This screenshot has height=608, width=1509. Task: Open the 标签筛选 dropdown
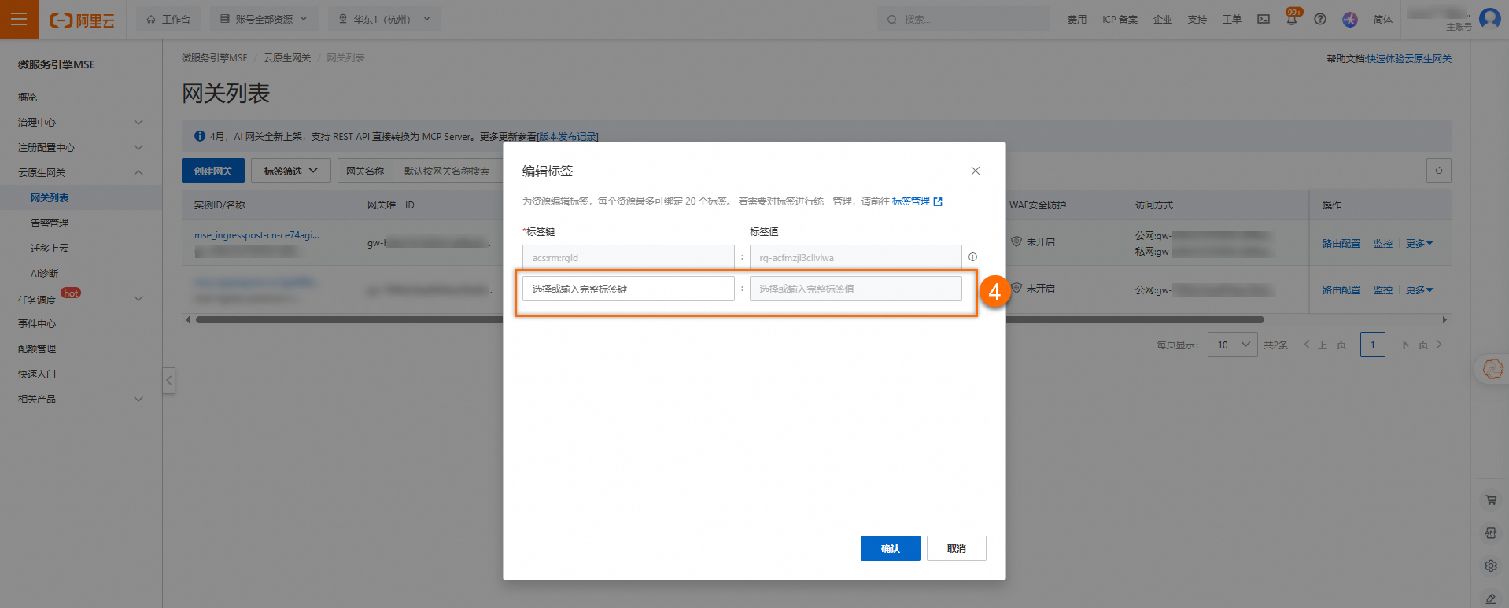291,171
